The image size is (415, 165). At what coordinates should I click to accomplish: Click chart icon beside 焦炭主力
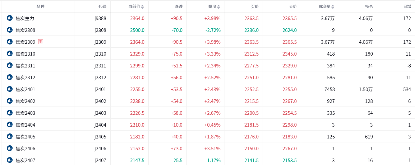click(x=10, y=18)
